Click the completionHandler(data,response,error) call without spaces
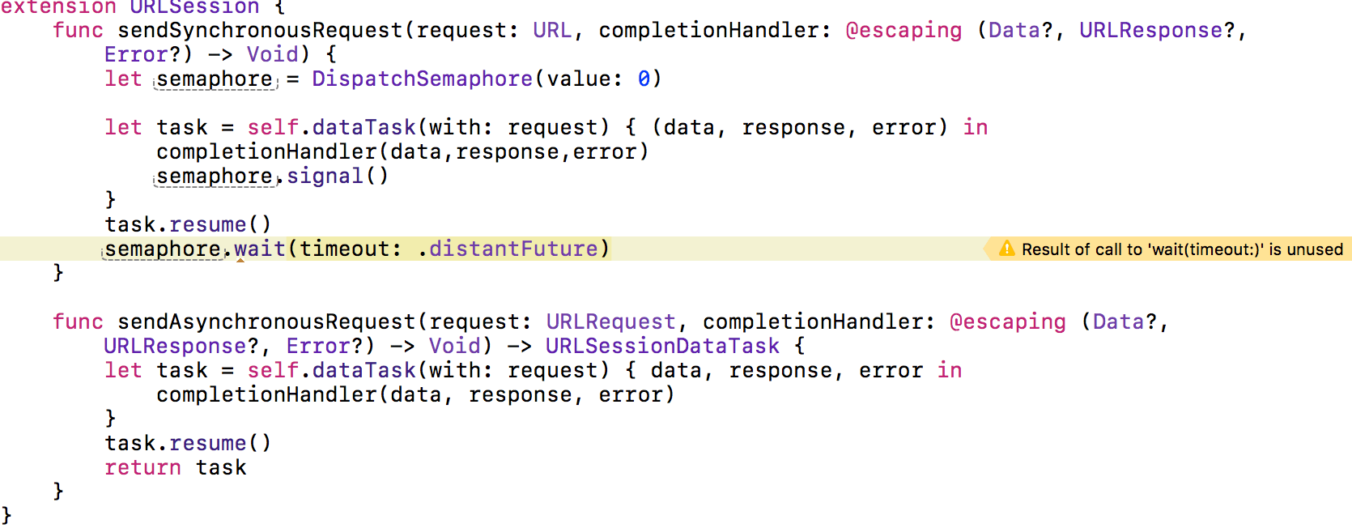The width and height of the screenshot is (1352, 528). (x=402, y=151)
